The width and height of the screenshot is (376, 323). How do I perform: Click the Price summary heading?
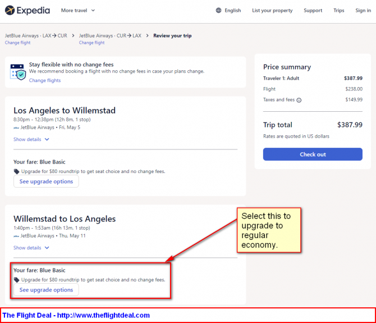pos(287,67)
